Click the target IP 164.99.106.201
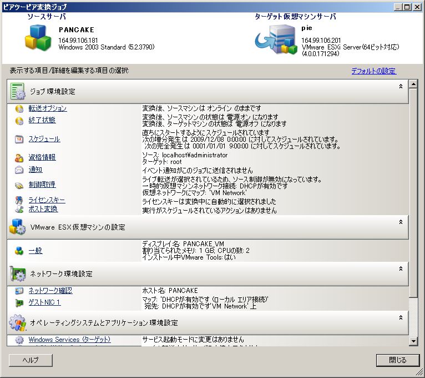425x378 pixels. (321, 40)
